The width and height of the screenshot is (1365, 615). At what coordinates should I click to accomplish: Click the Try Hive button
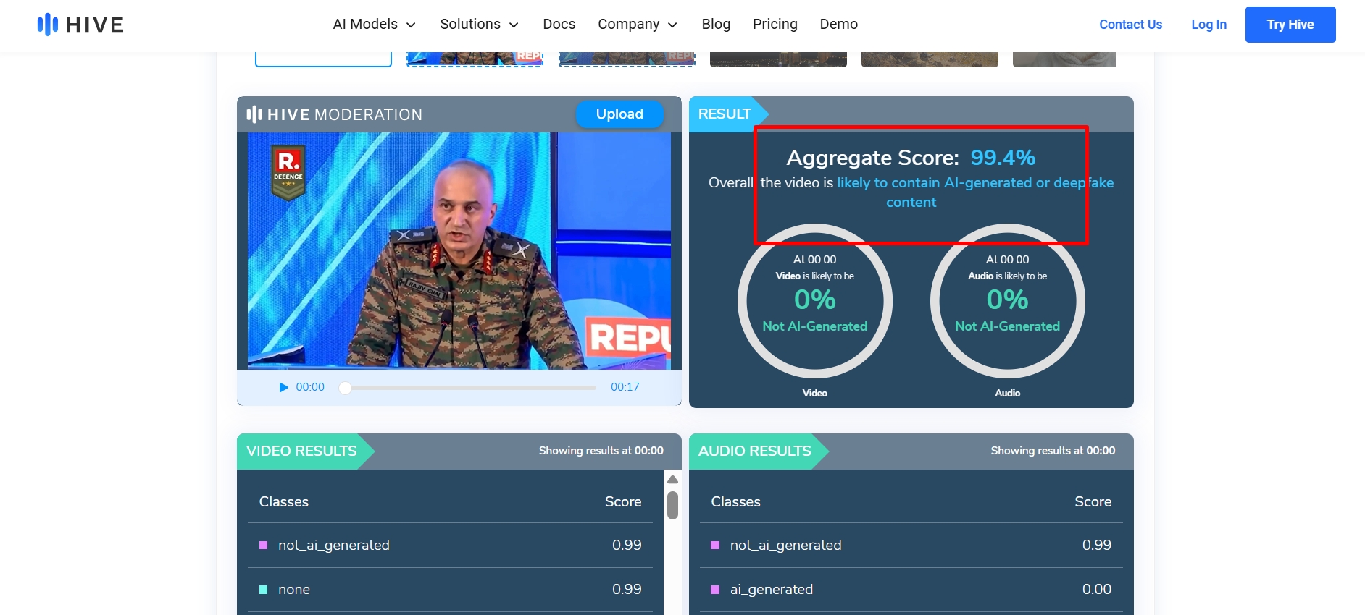[1290, 25]
